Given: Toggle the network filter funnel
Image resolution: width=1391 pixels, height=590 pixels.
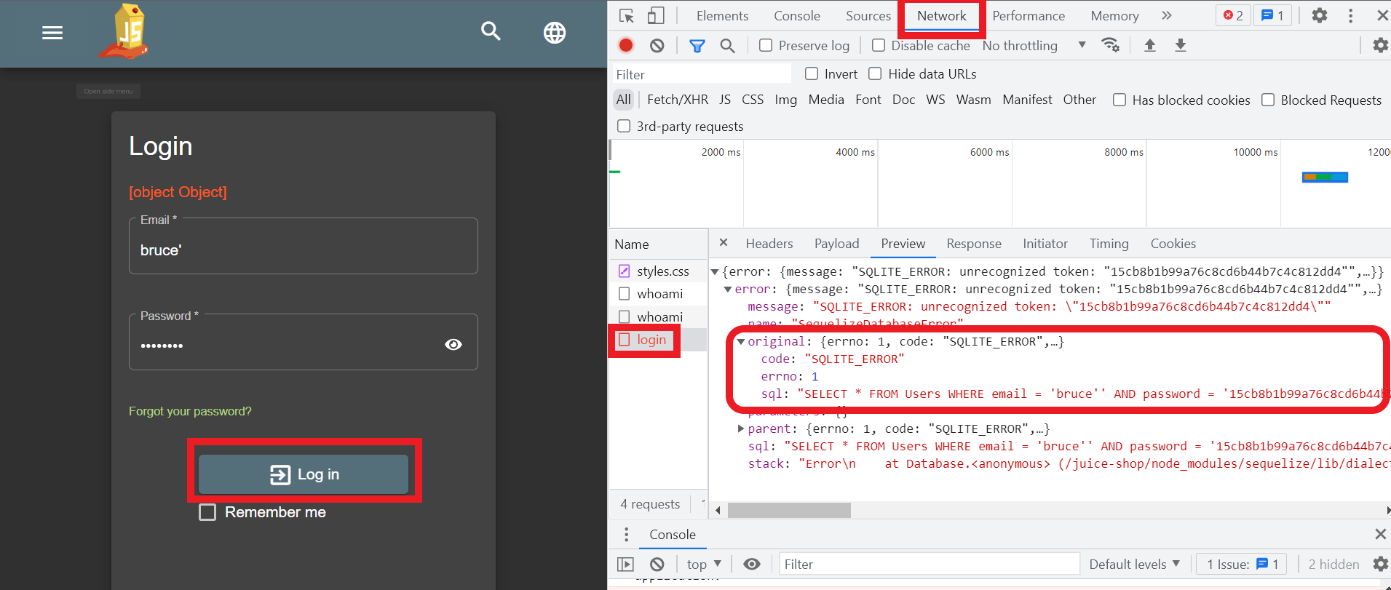Looking at the screenshot, I should pos(697,46).
